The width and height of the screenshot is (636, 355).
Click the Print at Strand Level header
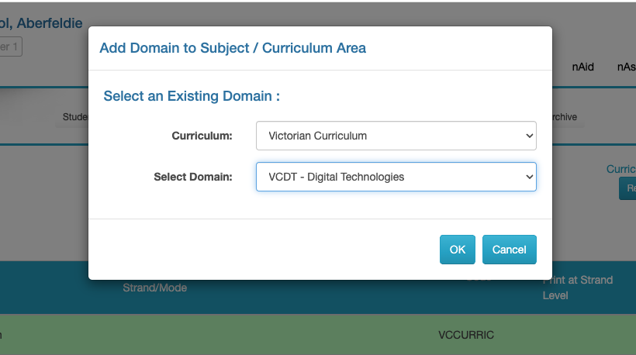point(578,288)
